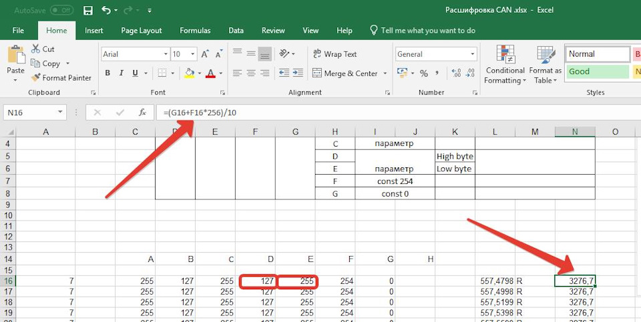Click the Copy button
Viewport: 641px width, 322px height.
point(46,63)
